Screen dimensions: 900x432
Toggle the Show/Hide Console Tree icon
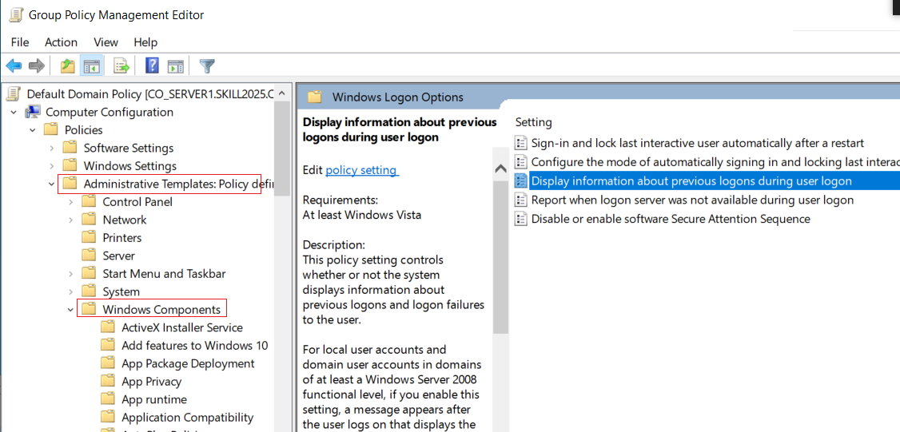tap(92, 66)
